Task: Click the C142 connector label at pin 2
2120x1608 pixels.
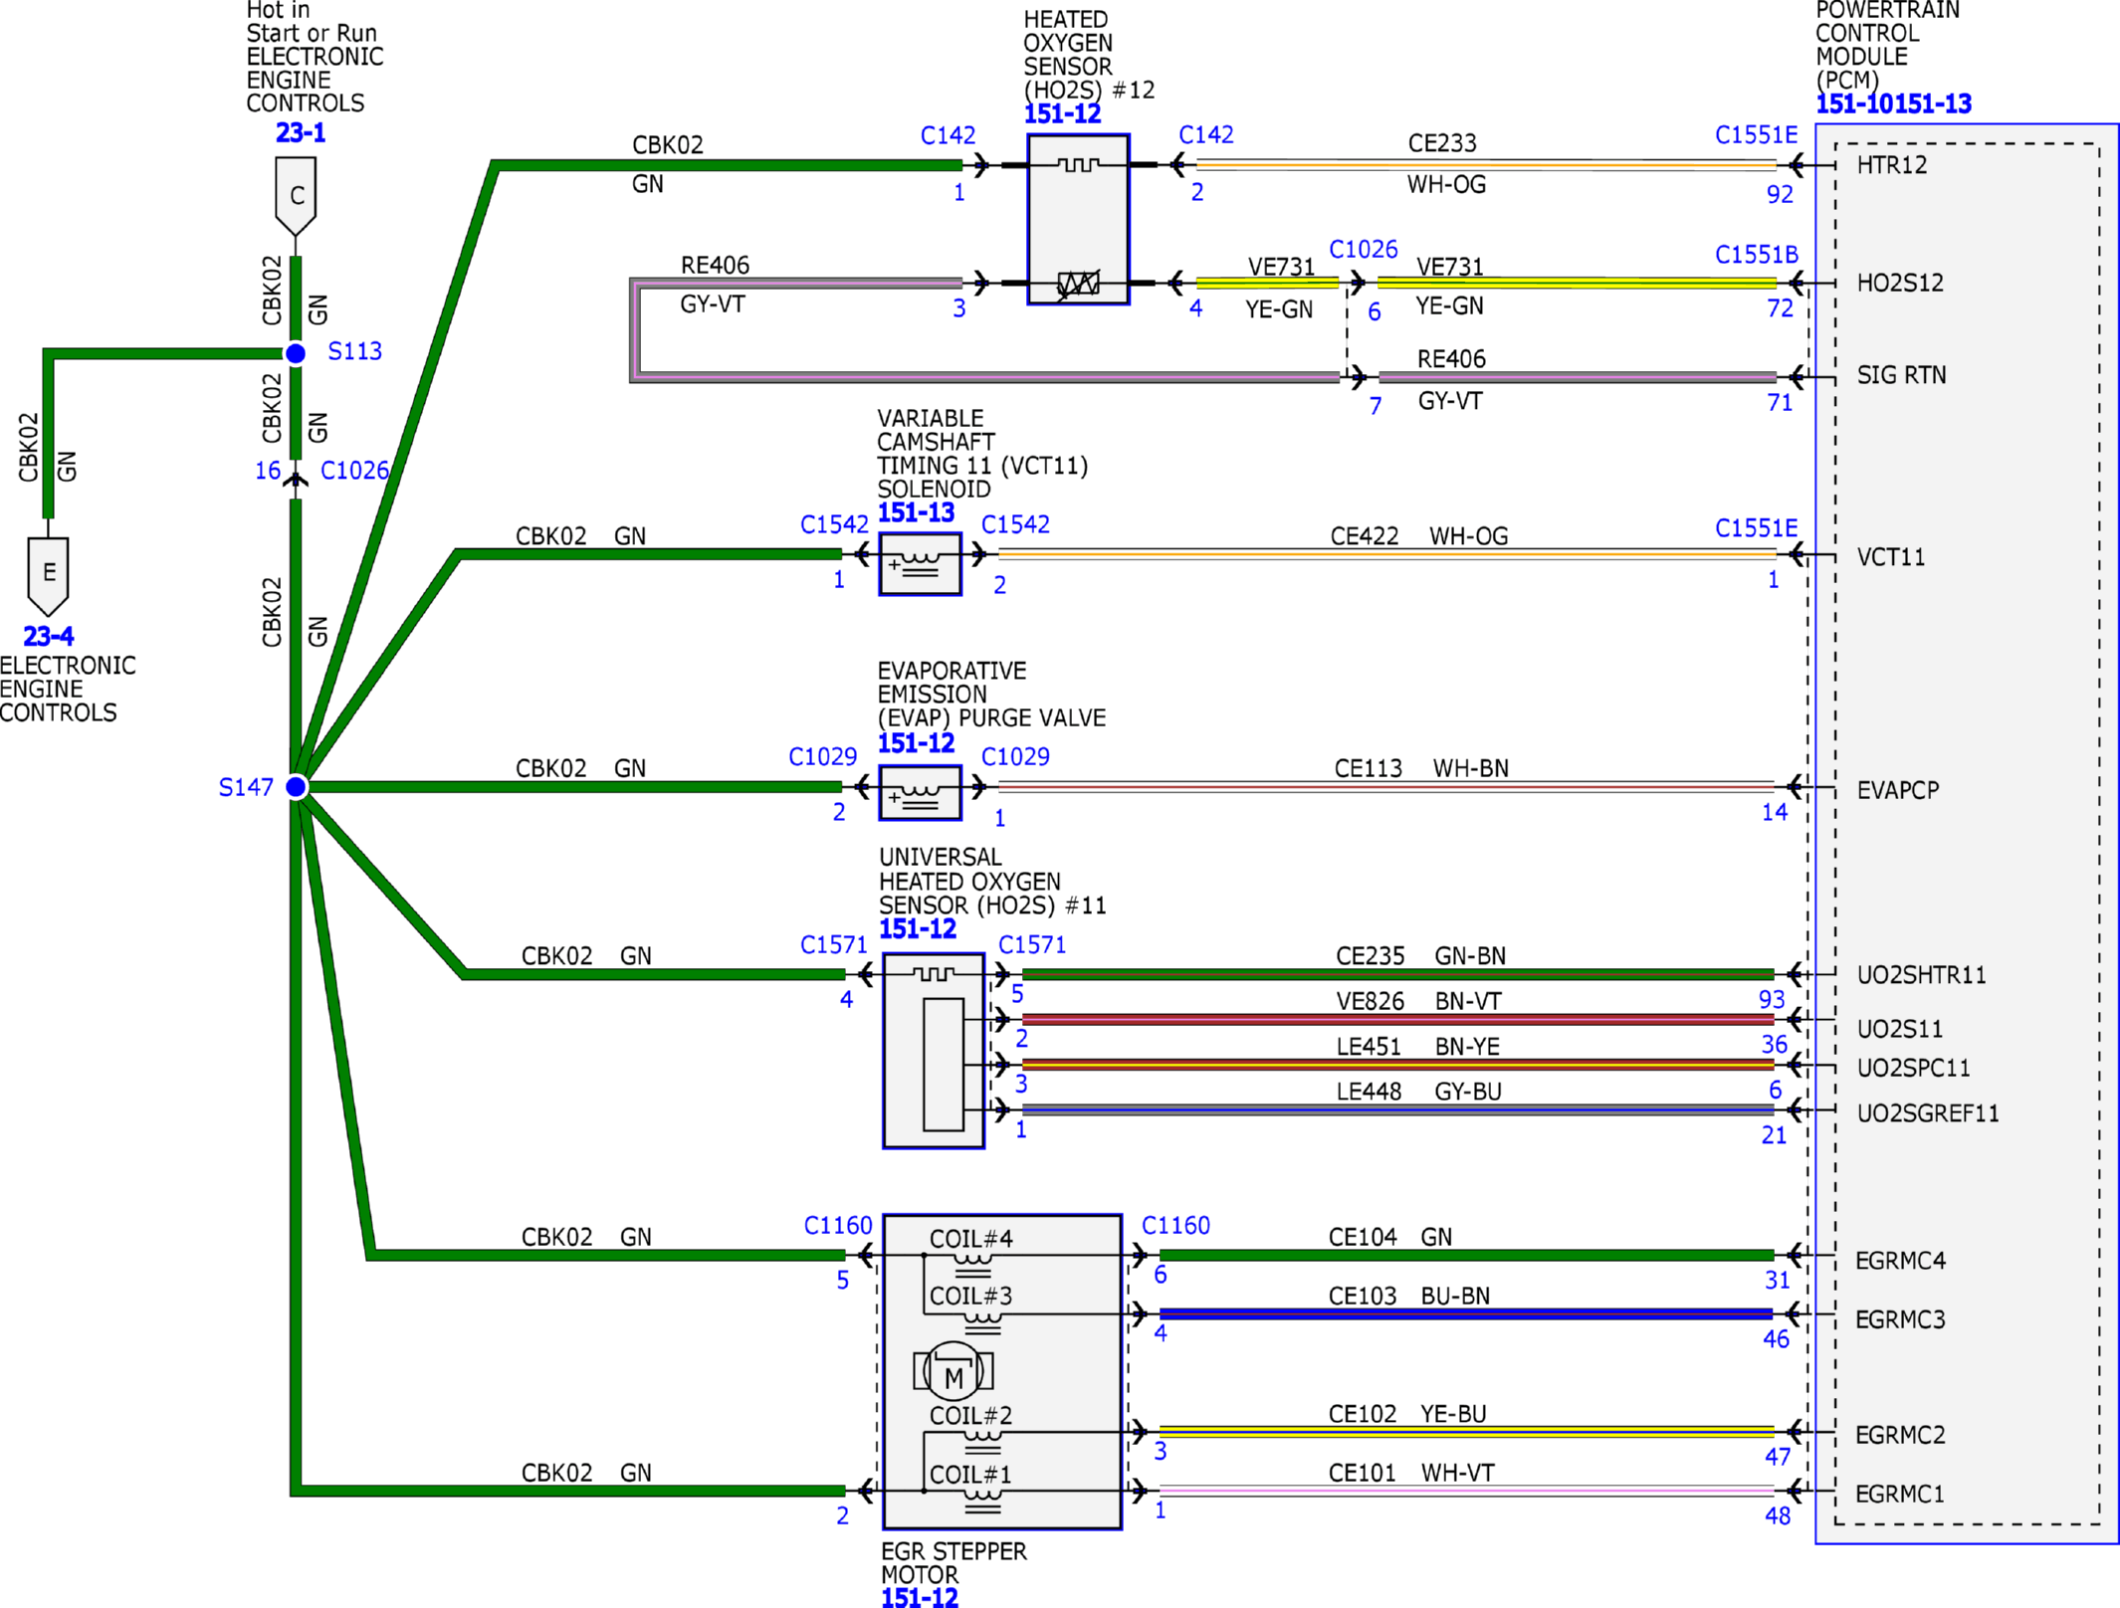Action: coord(1206,134)
